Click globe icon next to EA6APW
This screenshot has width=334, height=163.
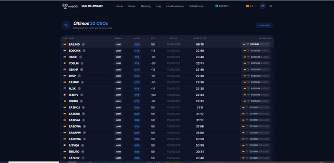pos(84,133)
